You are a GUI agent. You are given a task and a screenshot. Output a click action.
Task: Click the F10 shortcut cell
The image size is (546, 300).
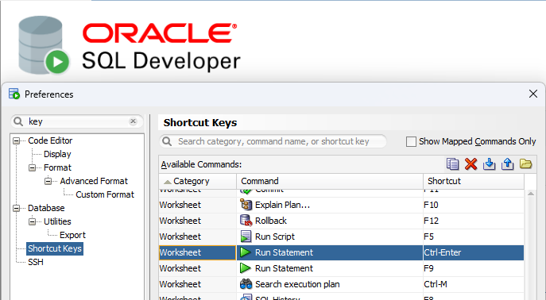(x=474, y=205)
